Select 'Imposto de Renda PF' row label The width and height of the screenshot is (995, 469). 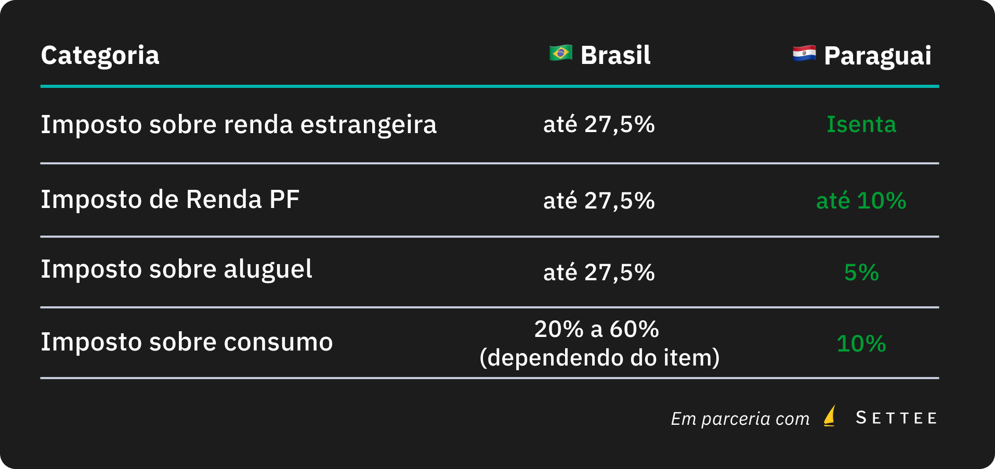point(170,200)
